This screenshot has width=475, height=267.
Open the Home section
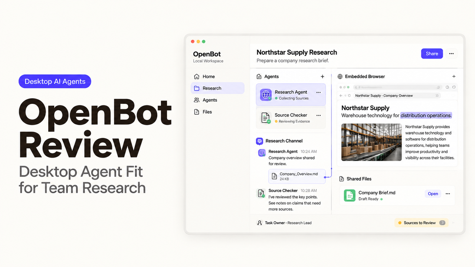(x=217, y=76)
